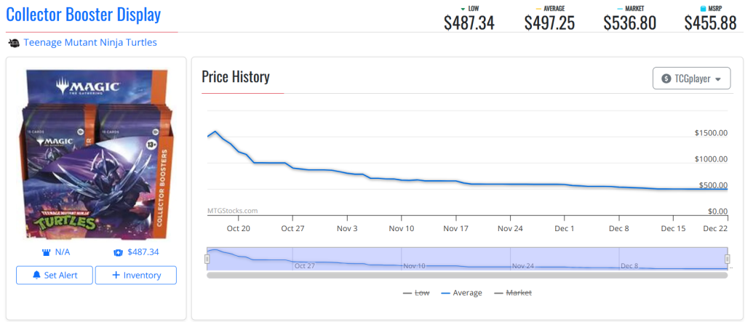Click the left handle of range navigator
This screenshot has height=322, width=745.
(207, 259)
